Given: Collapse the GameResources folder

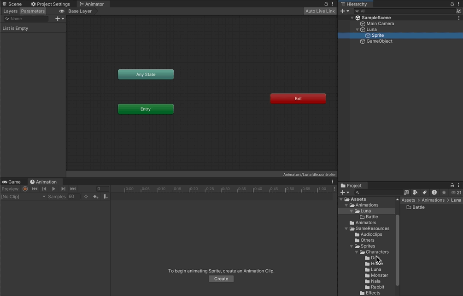Looking at the screenshot, I should click(346, 228).
